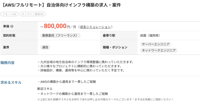Screen dimensions: 200x103
Task: Click the 単価 label text
Action: pyautogui.click(x=6, y=26)
